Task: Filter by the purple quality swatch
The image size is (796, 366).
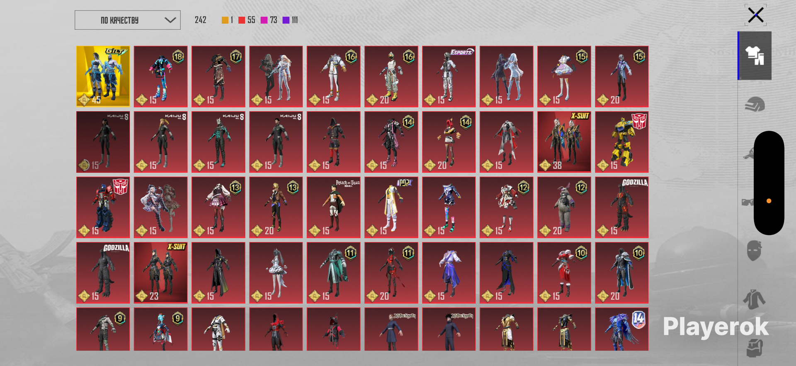Action: (x=286, y=20)
